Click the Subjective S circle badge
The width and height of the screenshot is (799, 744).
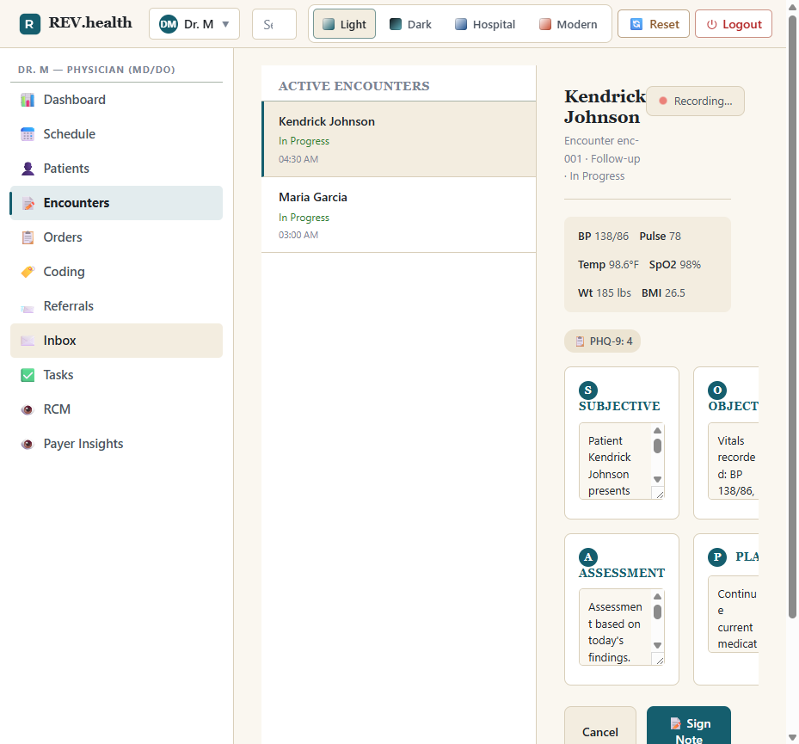point(588,390)
